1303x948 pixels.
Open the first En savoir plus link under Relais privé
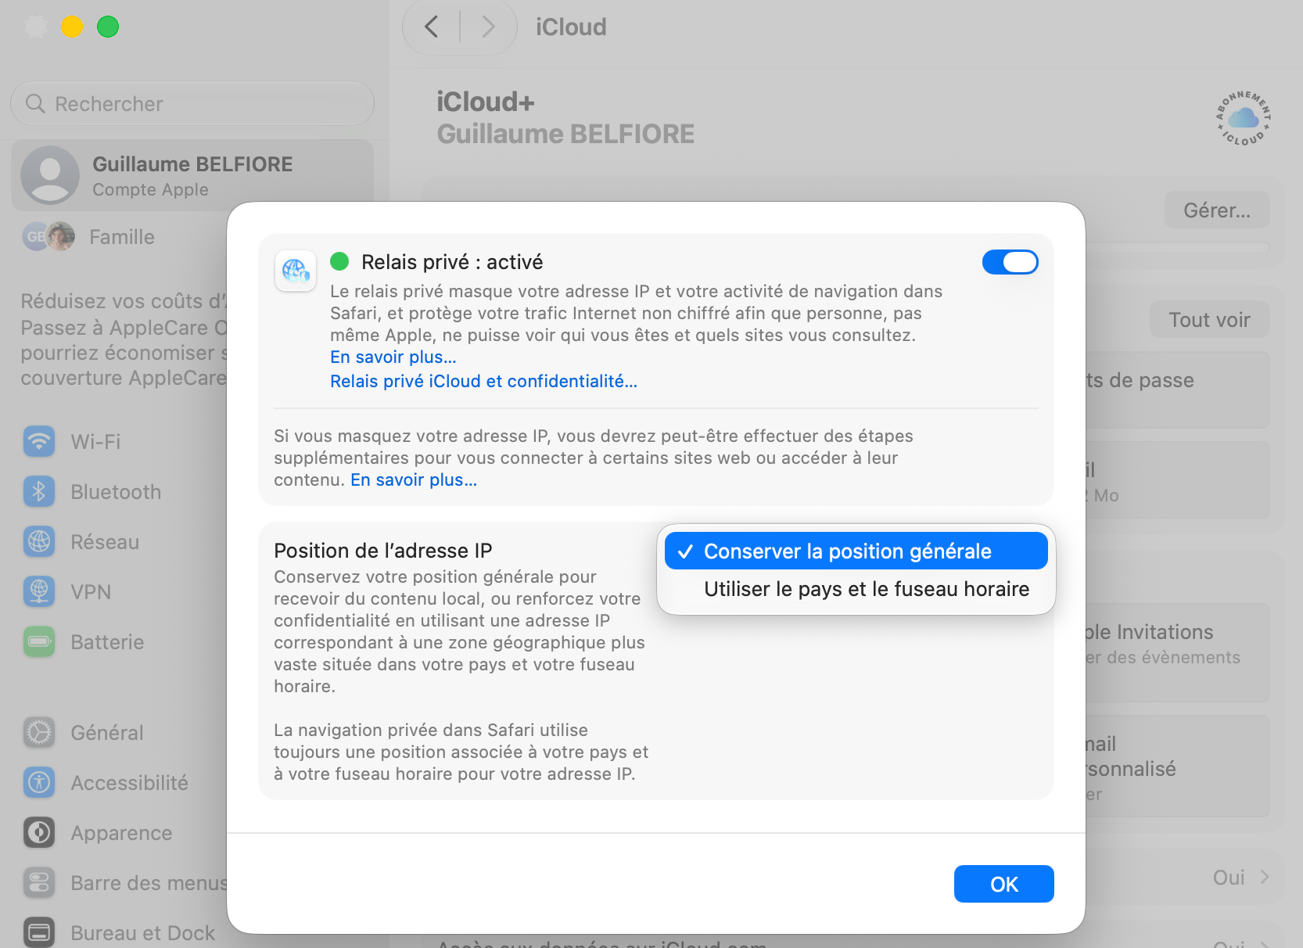(x=393, y=357)
